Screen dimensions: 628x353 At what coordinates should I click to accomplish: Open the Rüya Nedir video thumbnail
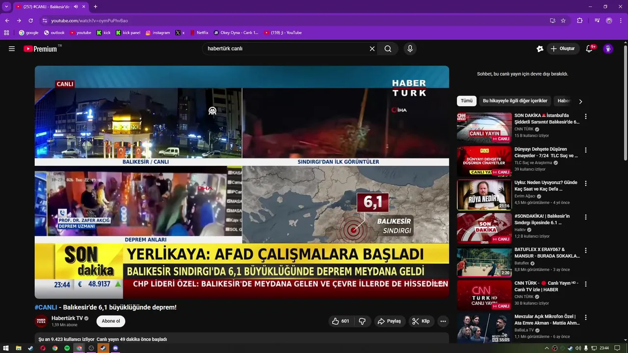point(484,195)
